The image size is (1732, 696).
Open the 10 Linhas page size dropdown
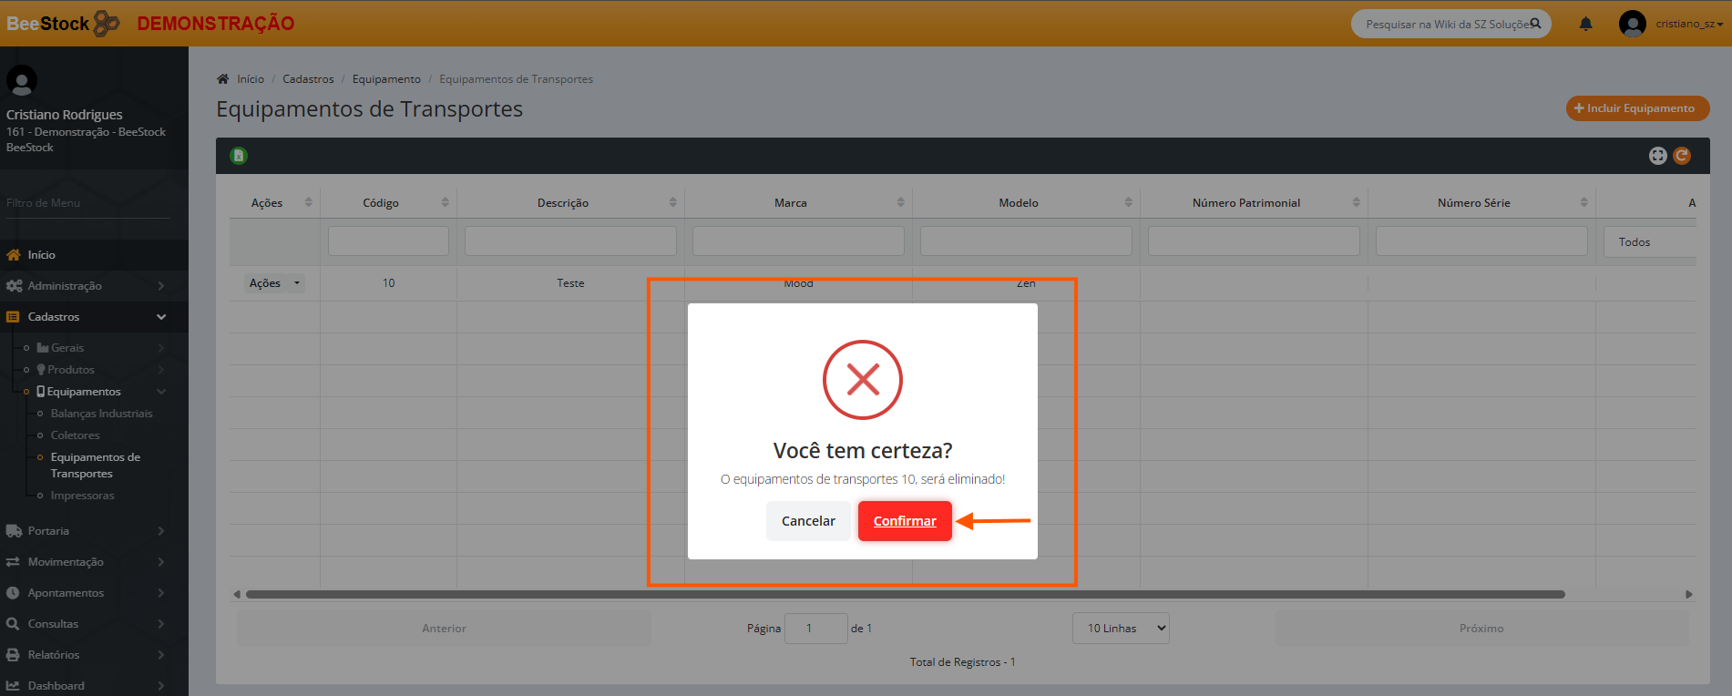[x=1121, y=629]
